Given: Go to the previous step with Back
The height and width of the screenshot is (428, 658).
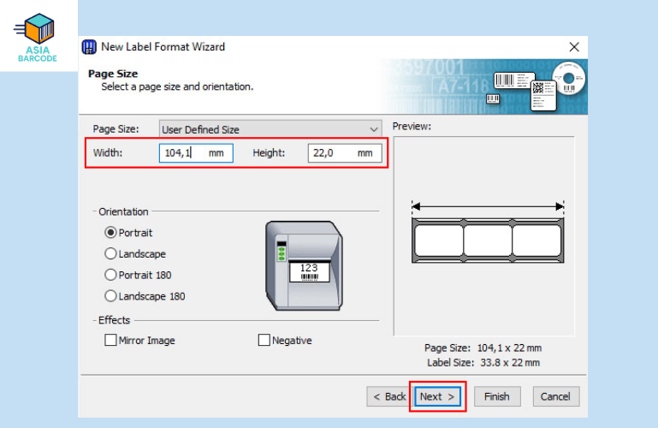Looking at the screenshot, I should (x=388, y=396).
